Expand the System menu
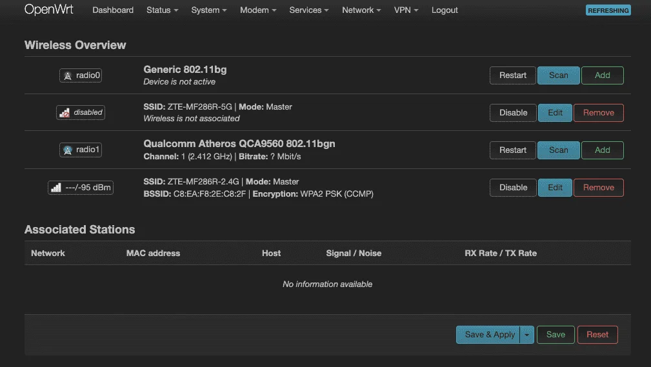Viewport: 651px width, 367px height. (209, 10)
